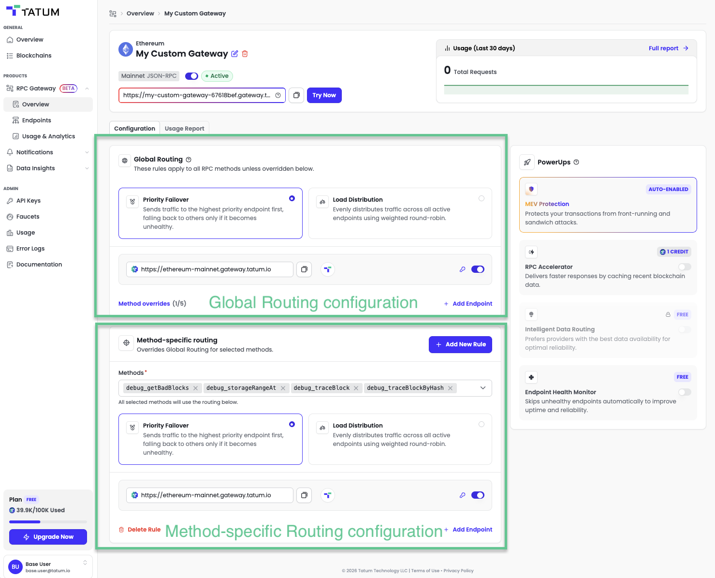Enable the RPC Accelerator toggle
This screenshot has width=715, height=578.
pyautogui.click(x=685, y=267)
